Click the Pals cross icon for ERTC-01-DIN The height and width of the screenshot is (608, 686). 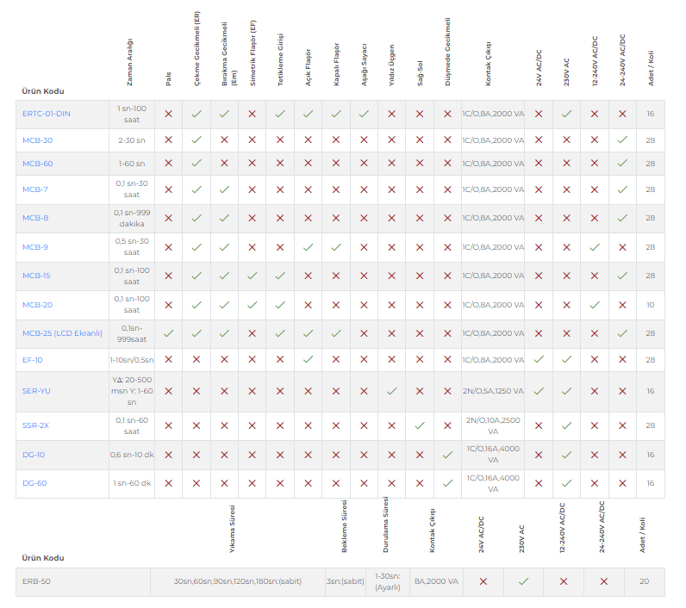168,114
